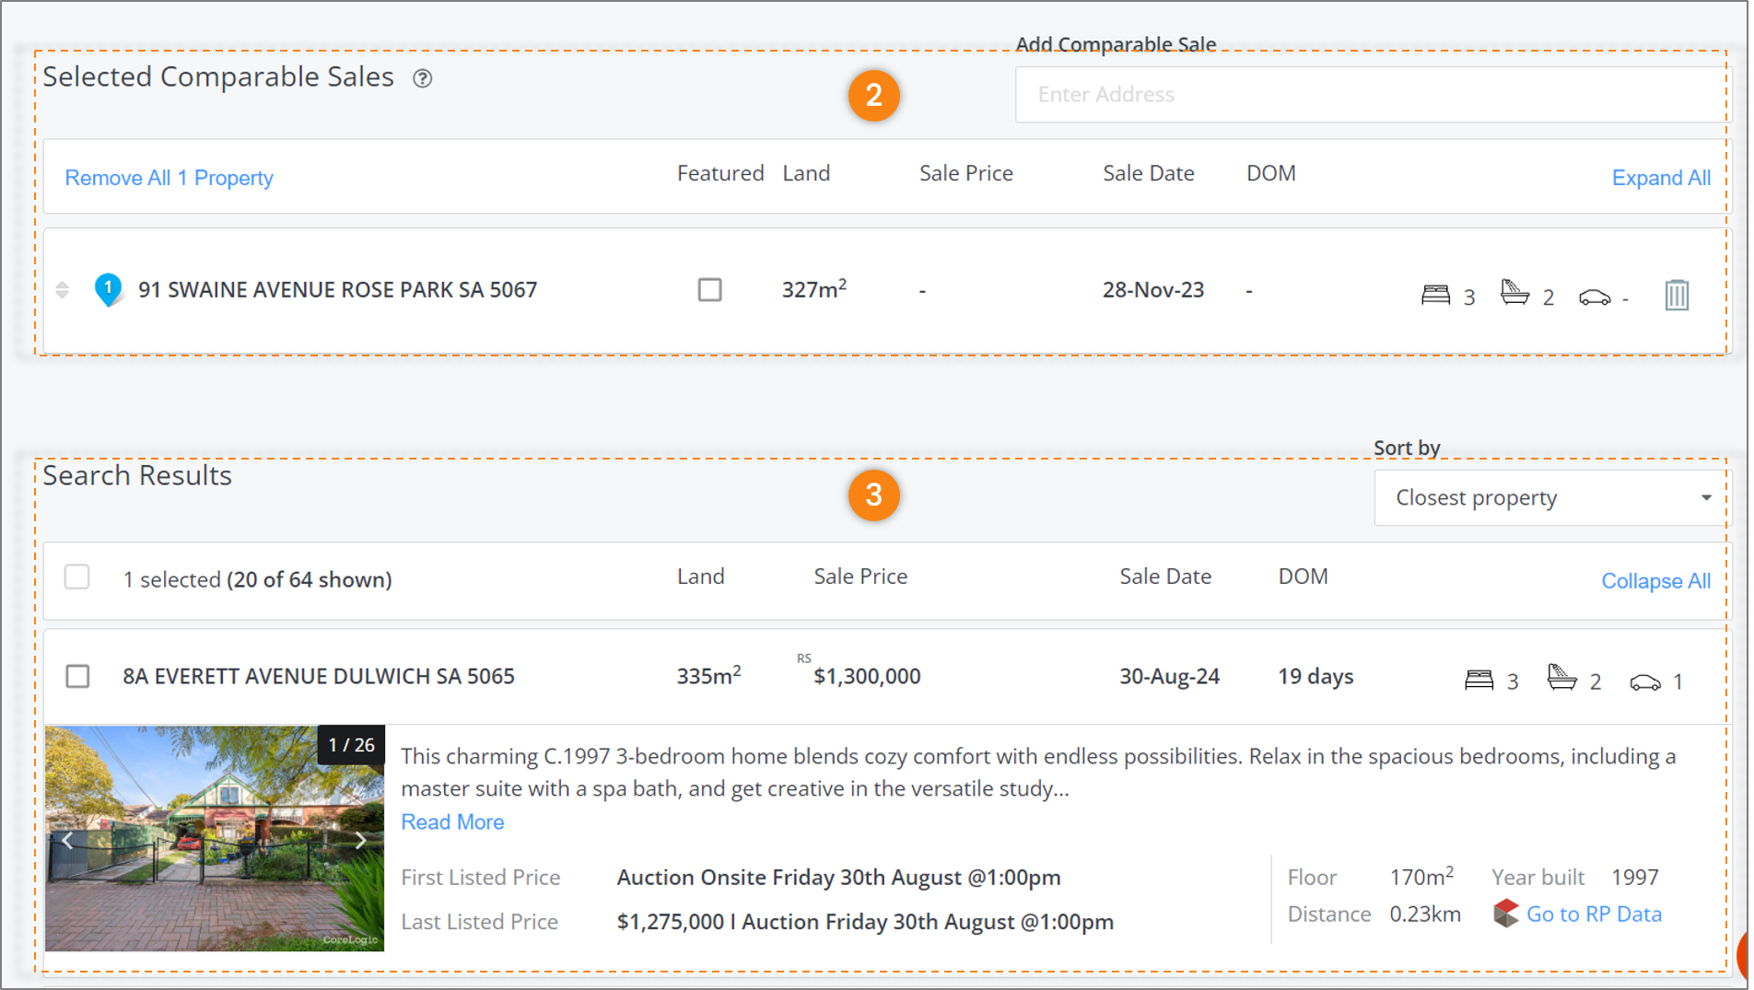Click Year built value 1997

click(x=1634, y=878)
